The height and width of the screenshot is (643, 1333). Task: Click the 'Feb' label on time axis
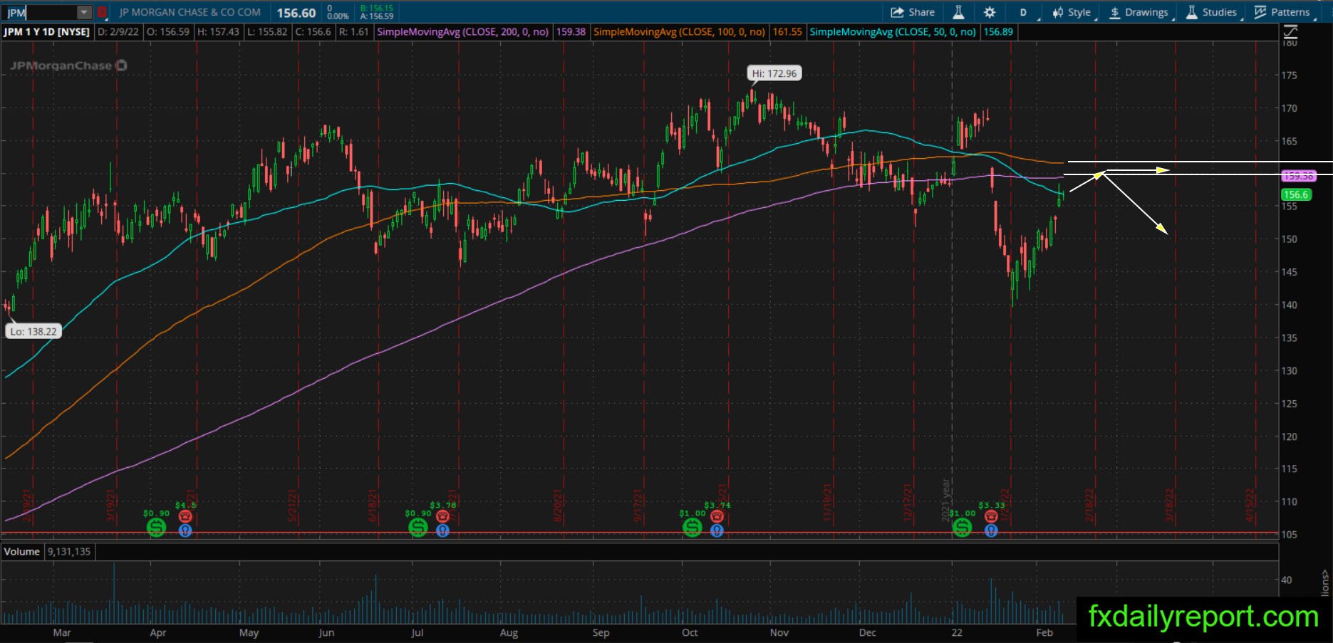(1044, 632)
